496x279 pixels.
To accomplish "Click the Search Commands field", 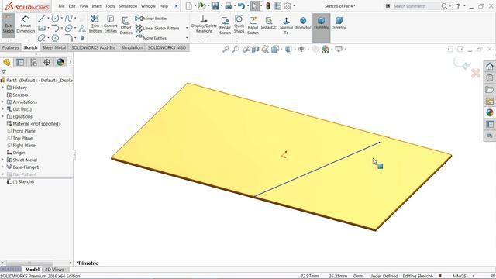I will pyautogui.click(x=415, y=6).
